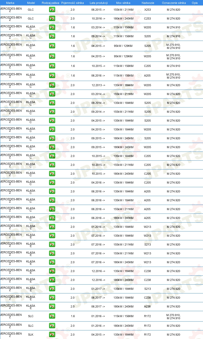Click fuel icon in 09.2014 155kW S205 row
Image resolution: width=203 pixels, height=339 pixels.
(52, 112)
